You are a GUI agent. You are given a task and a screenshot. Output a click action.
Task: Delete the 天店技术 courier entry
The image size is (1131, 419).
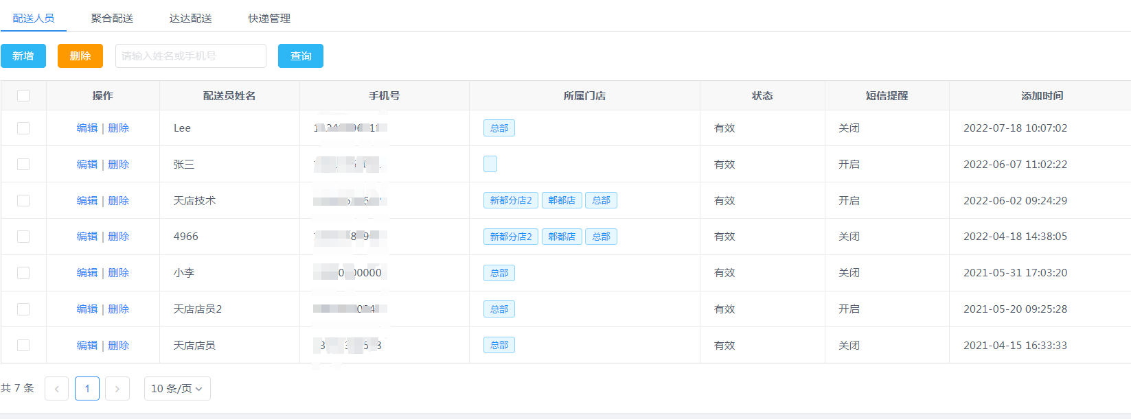[x=119, y=201]
